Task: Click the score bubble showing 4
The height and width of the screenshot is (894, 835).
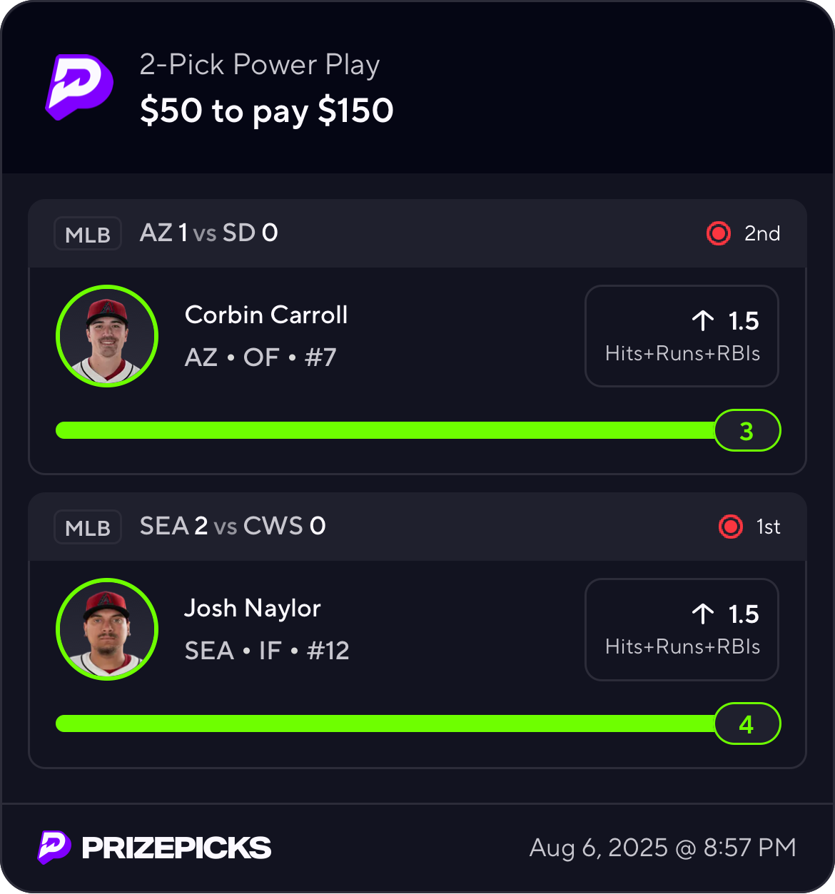Action: coord(747,723)
